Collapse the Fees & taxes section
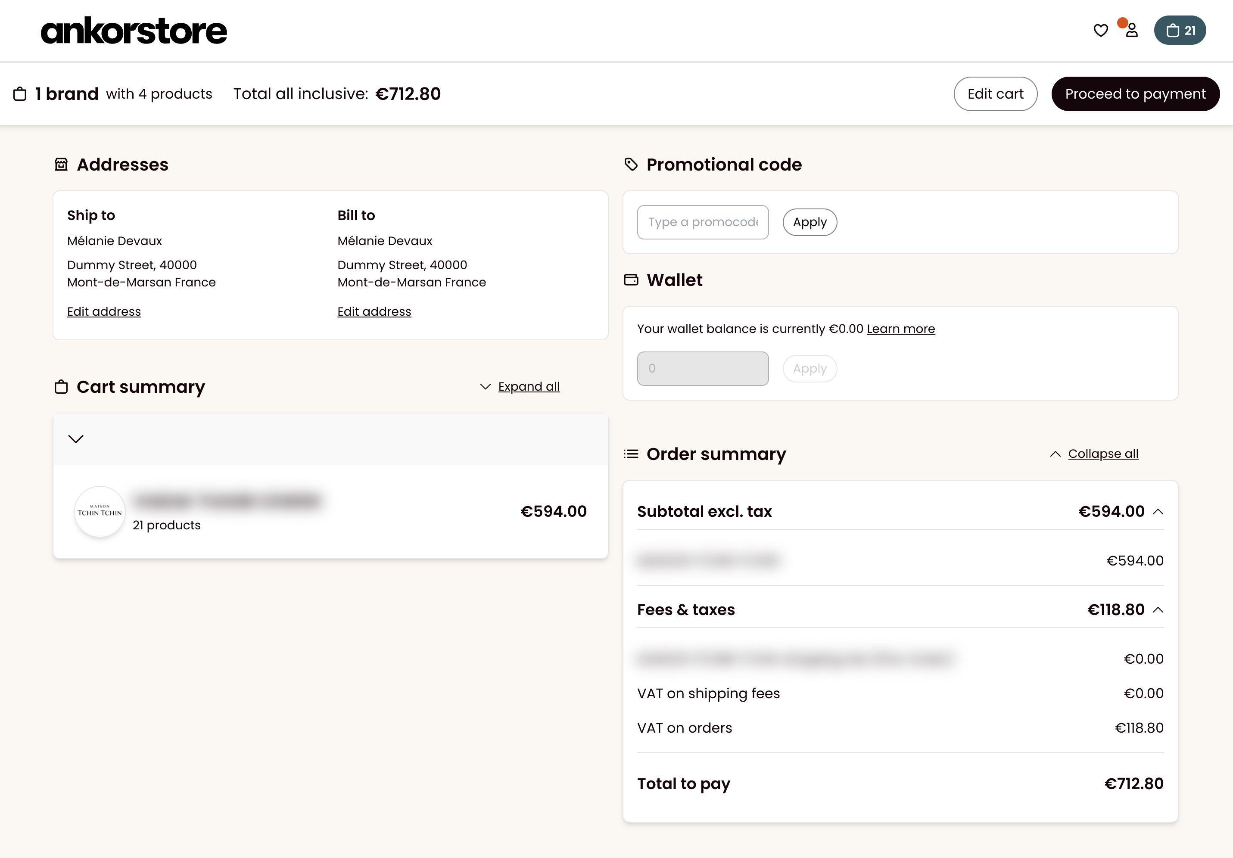 point(1158,610)
